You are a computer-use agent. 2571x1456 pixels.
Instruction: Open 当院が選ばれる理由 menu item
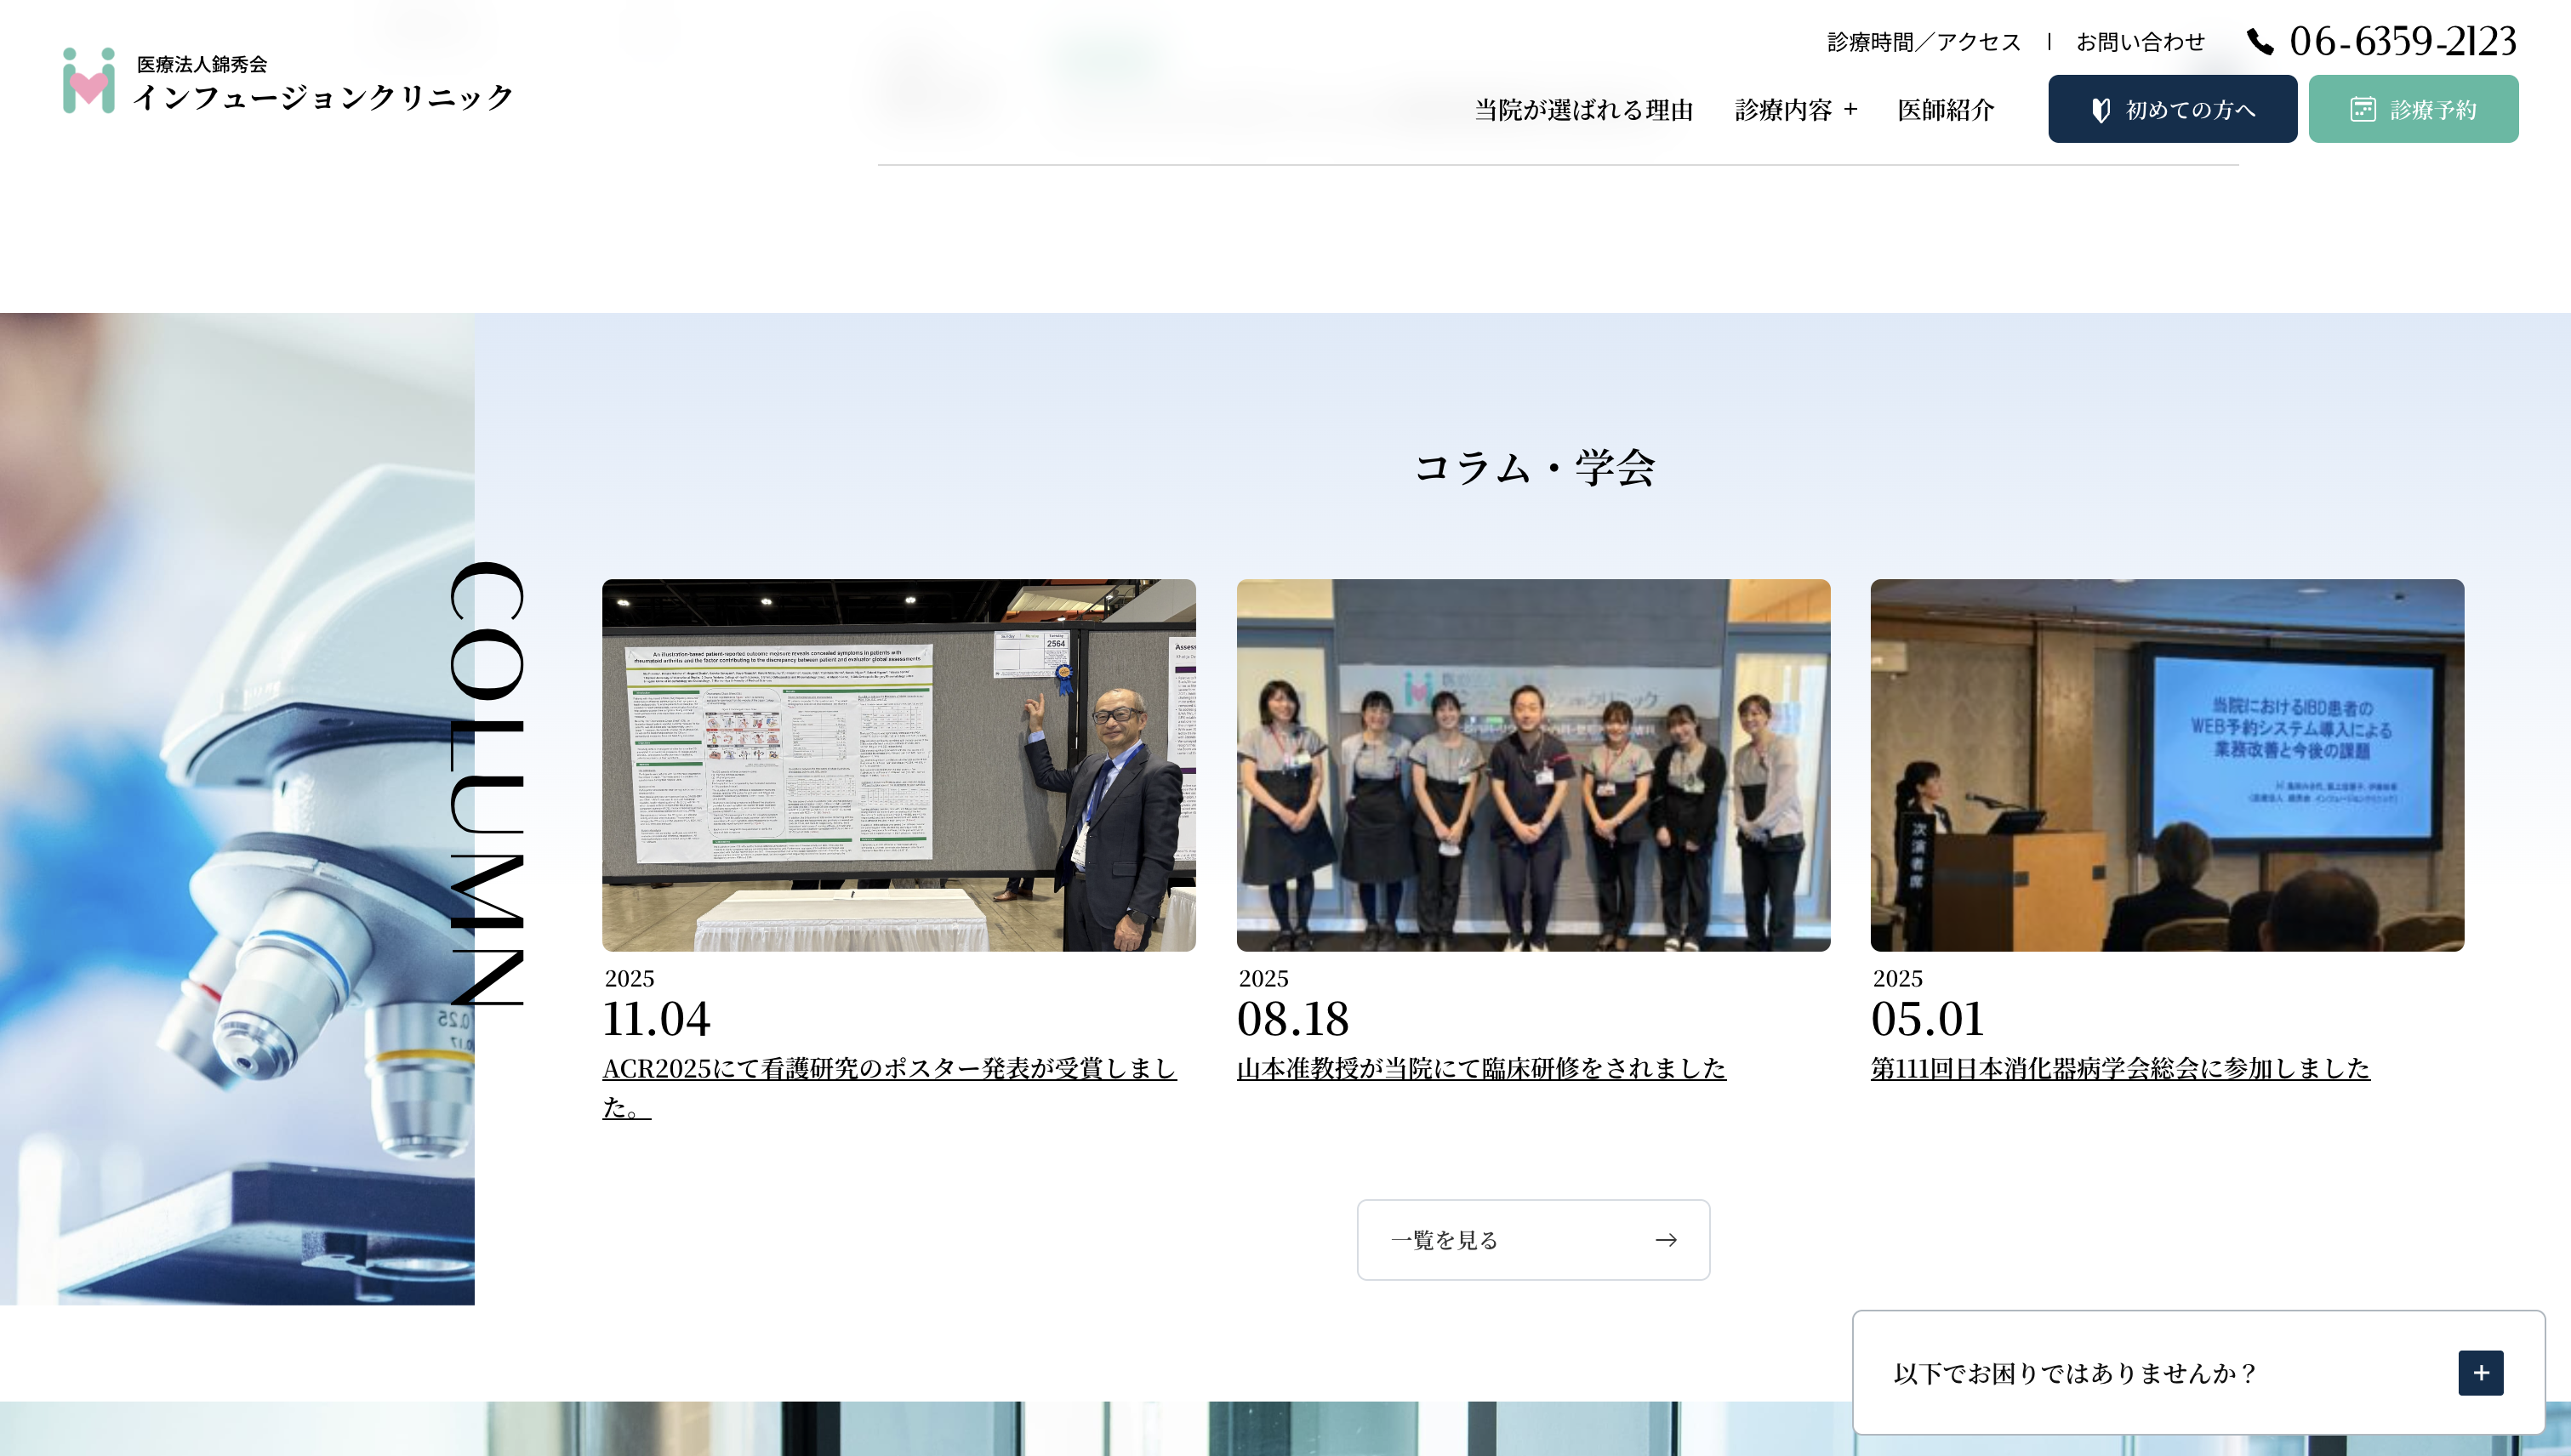1583,110
